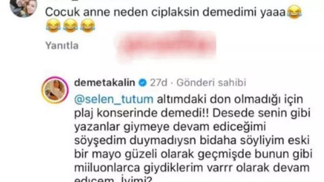Click the blue verified badge next to demetakalin
Screen dimensions: 324x182
click(143, 83)
